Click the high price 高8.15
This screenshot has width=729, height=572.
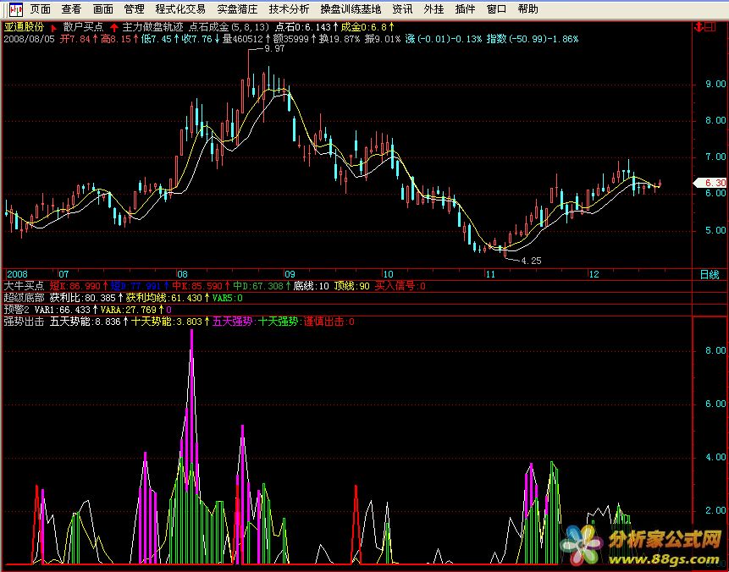tap(116, 39)
